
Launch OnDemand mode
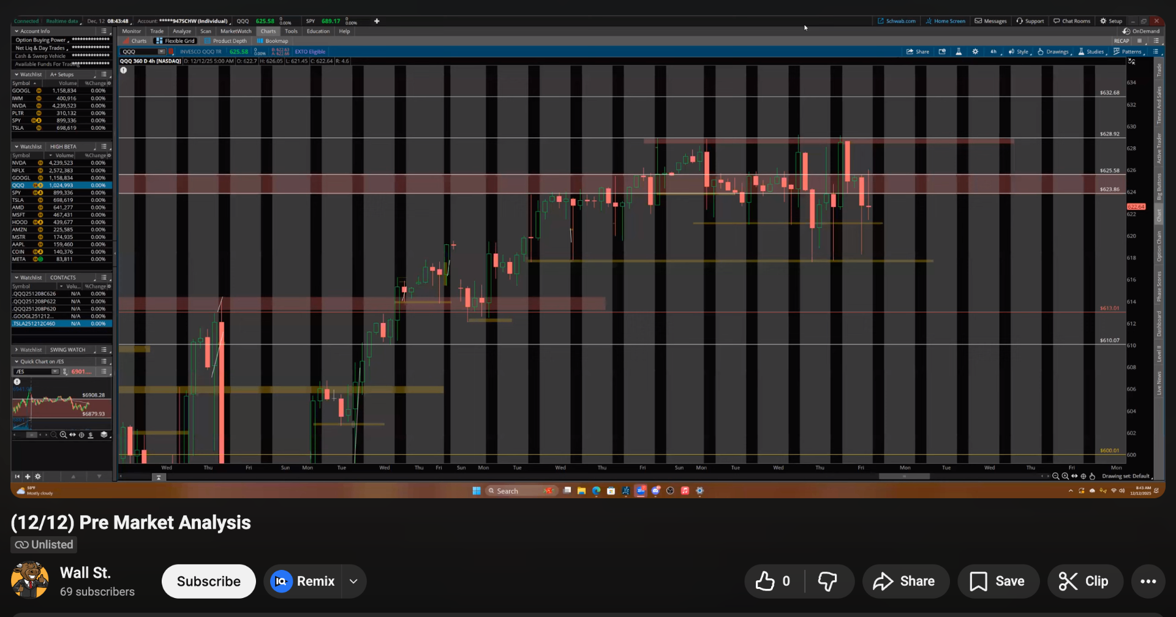click(x=1141, y=31)
